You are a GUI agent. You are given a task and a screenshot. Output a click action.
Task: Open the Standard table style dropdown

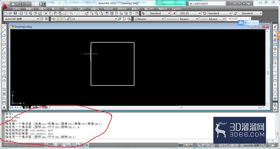[x=220, y=13]
